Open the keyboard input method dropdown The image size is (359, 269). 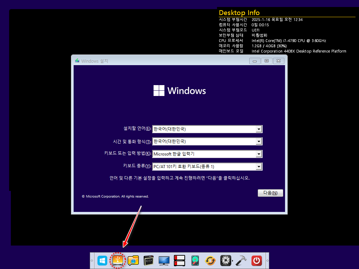(259, 154)
